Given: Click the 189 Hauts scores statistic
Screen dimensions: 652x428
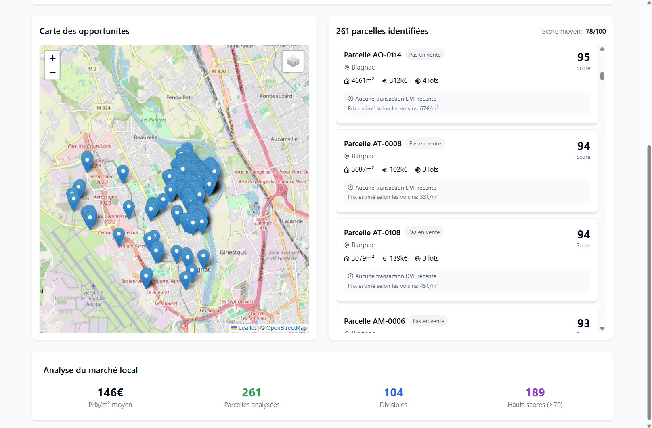Looking at the screenshot, I should [535, 392].
